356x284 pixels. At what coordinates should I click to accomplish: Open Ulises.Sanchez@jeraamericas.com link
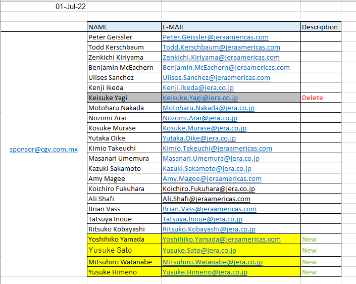(x=216, y=77)
